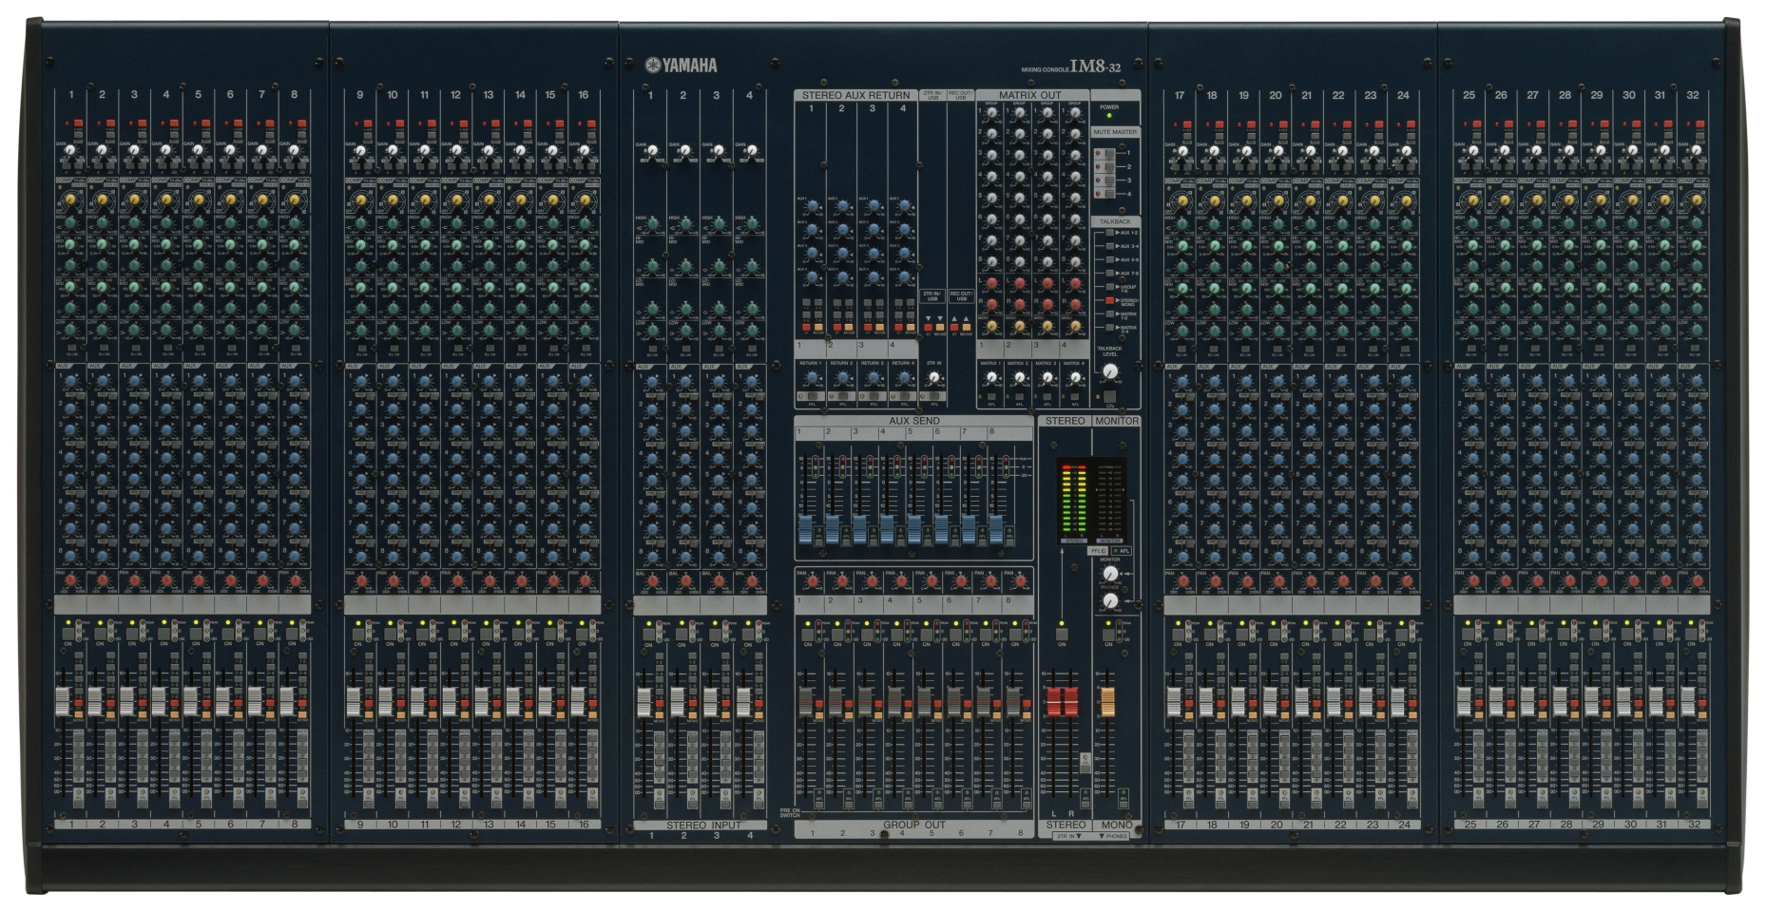Click the Talkback Level knob

(x=1109, y=370)
